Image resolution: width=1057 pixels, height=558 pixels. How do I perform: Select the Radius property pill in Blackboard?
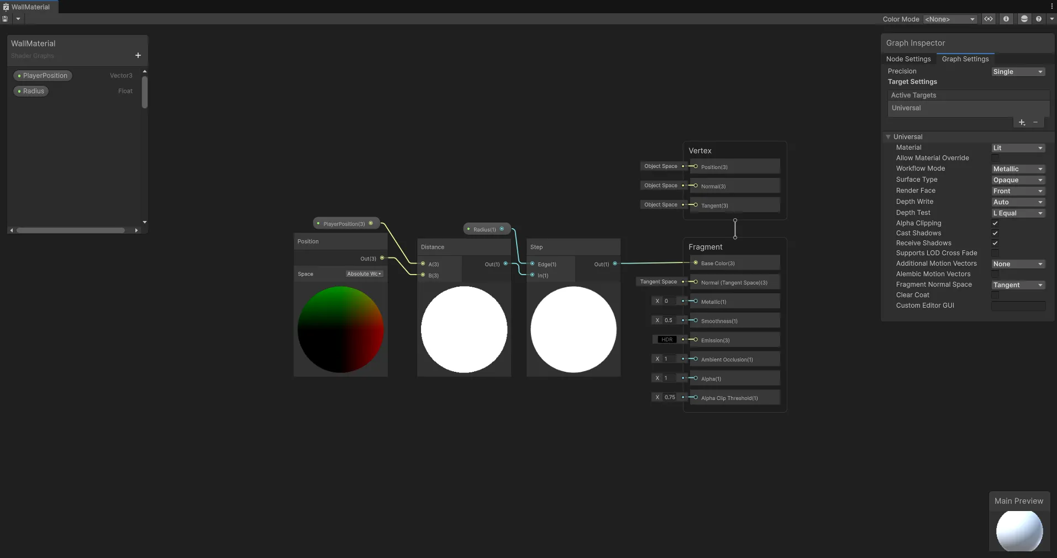coord(31,91)
